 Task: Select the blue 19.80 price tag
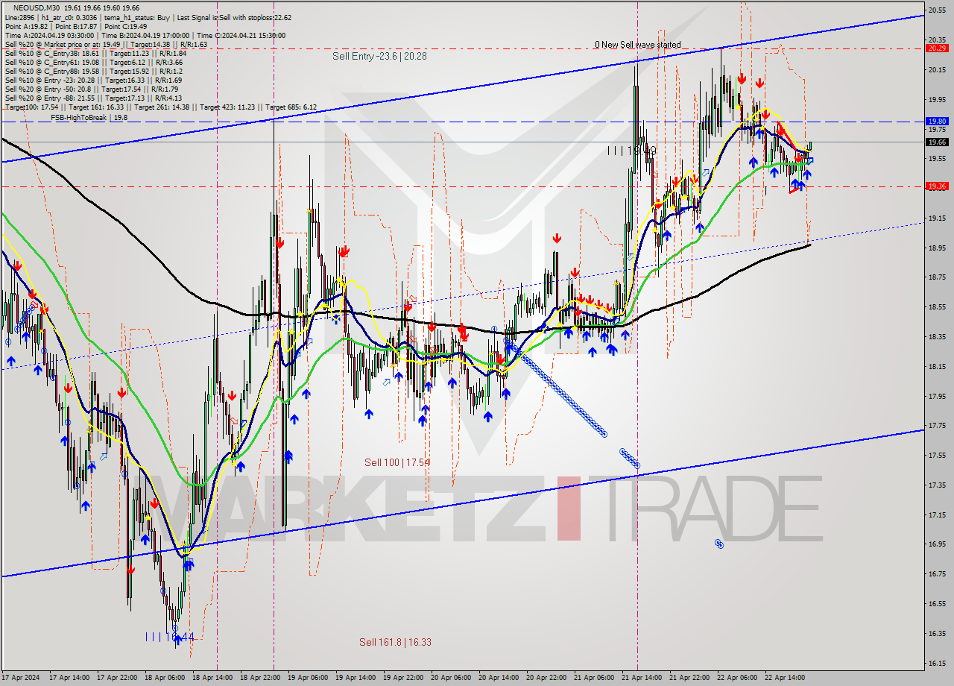pos(937,121)
